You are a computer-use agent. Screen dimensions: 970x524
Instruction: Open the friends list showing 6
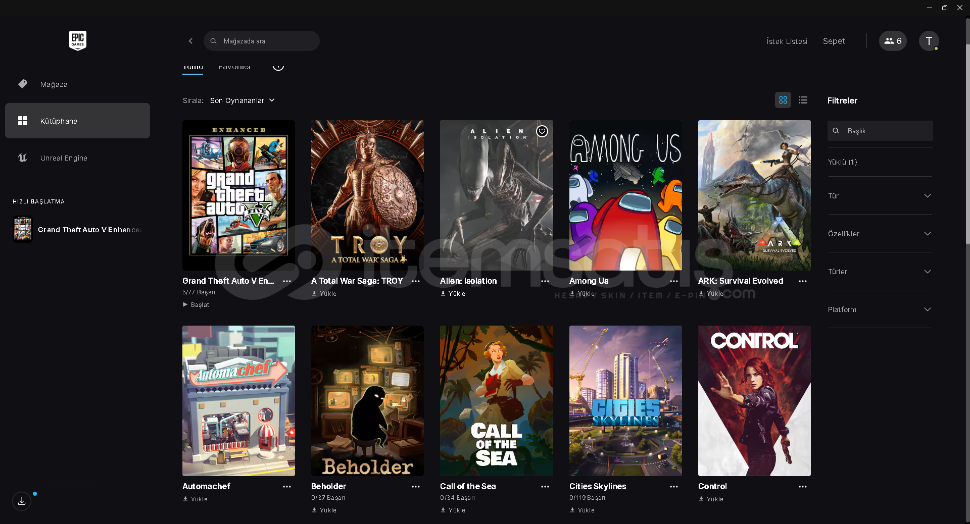(893, 41)
